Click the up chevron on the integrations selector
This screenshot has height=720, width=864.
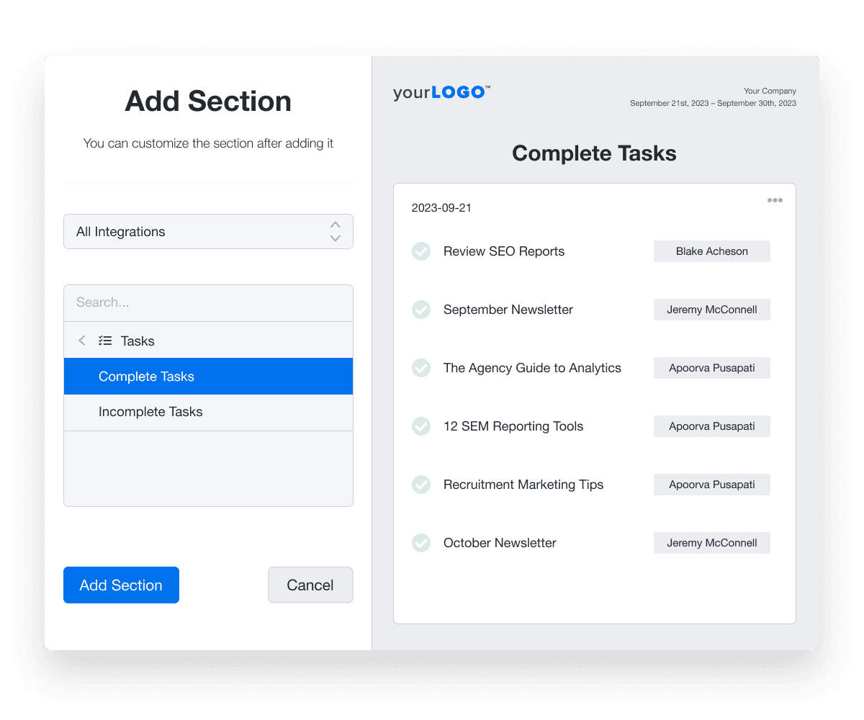pyautogui.click(x=335, y=225)
